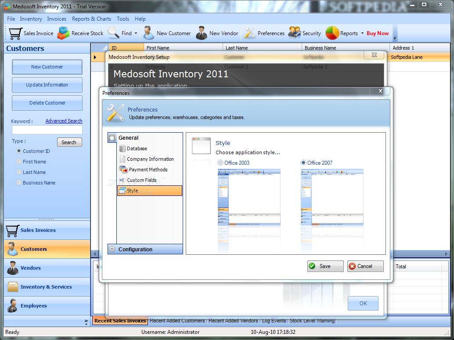Image resolution: width=454 pixels, height=340 pixels.
Task: Click New Vendor toolbar icon
Action: (201, 33)
